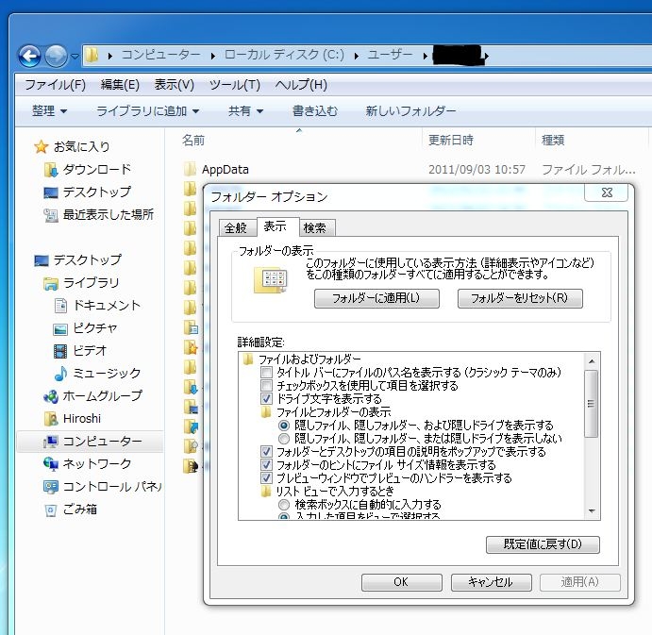
Task: Open the 共有 dropdown in toolbar
Action: 245,111
